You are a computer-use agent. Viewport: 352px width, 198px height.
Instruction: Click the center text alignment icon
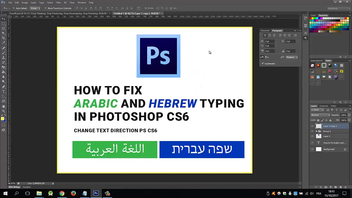click(x=269, y=35)
